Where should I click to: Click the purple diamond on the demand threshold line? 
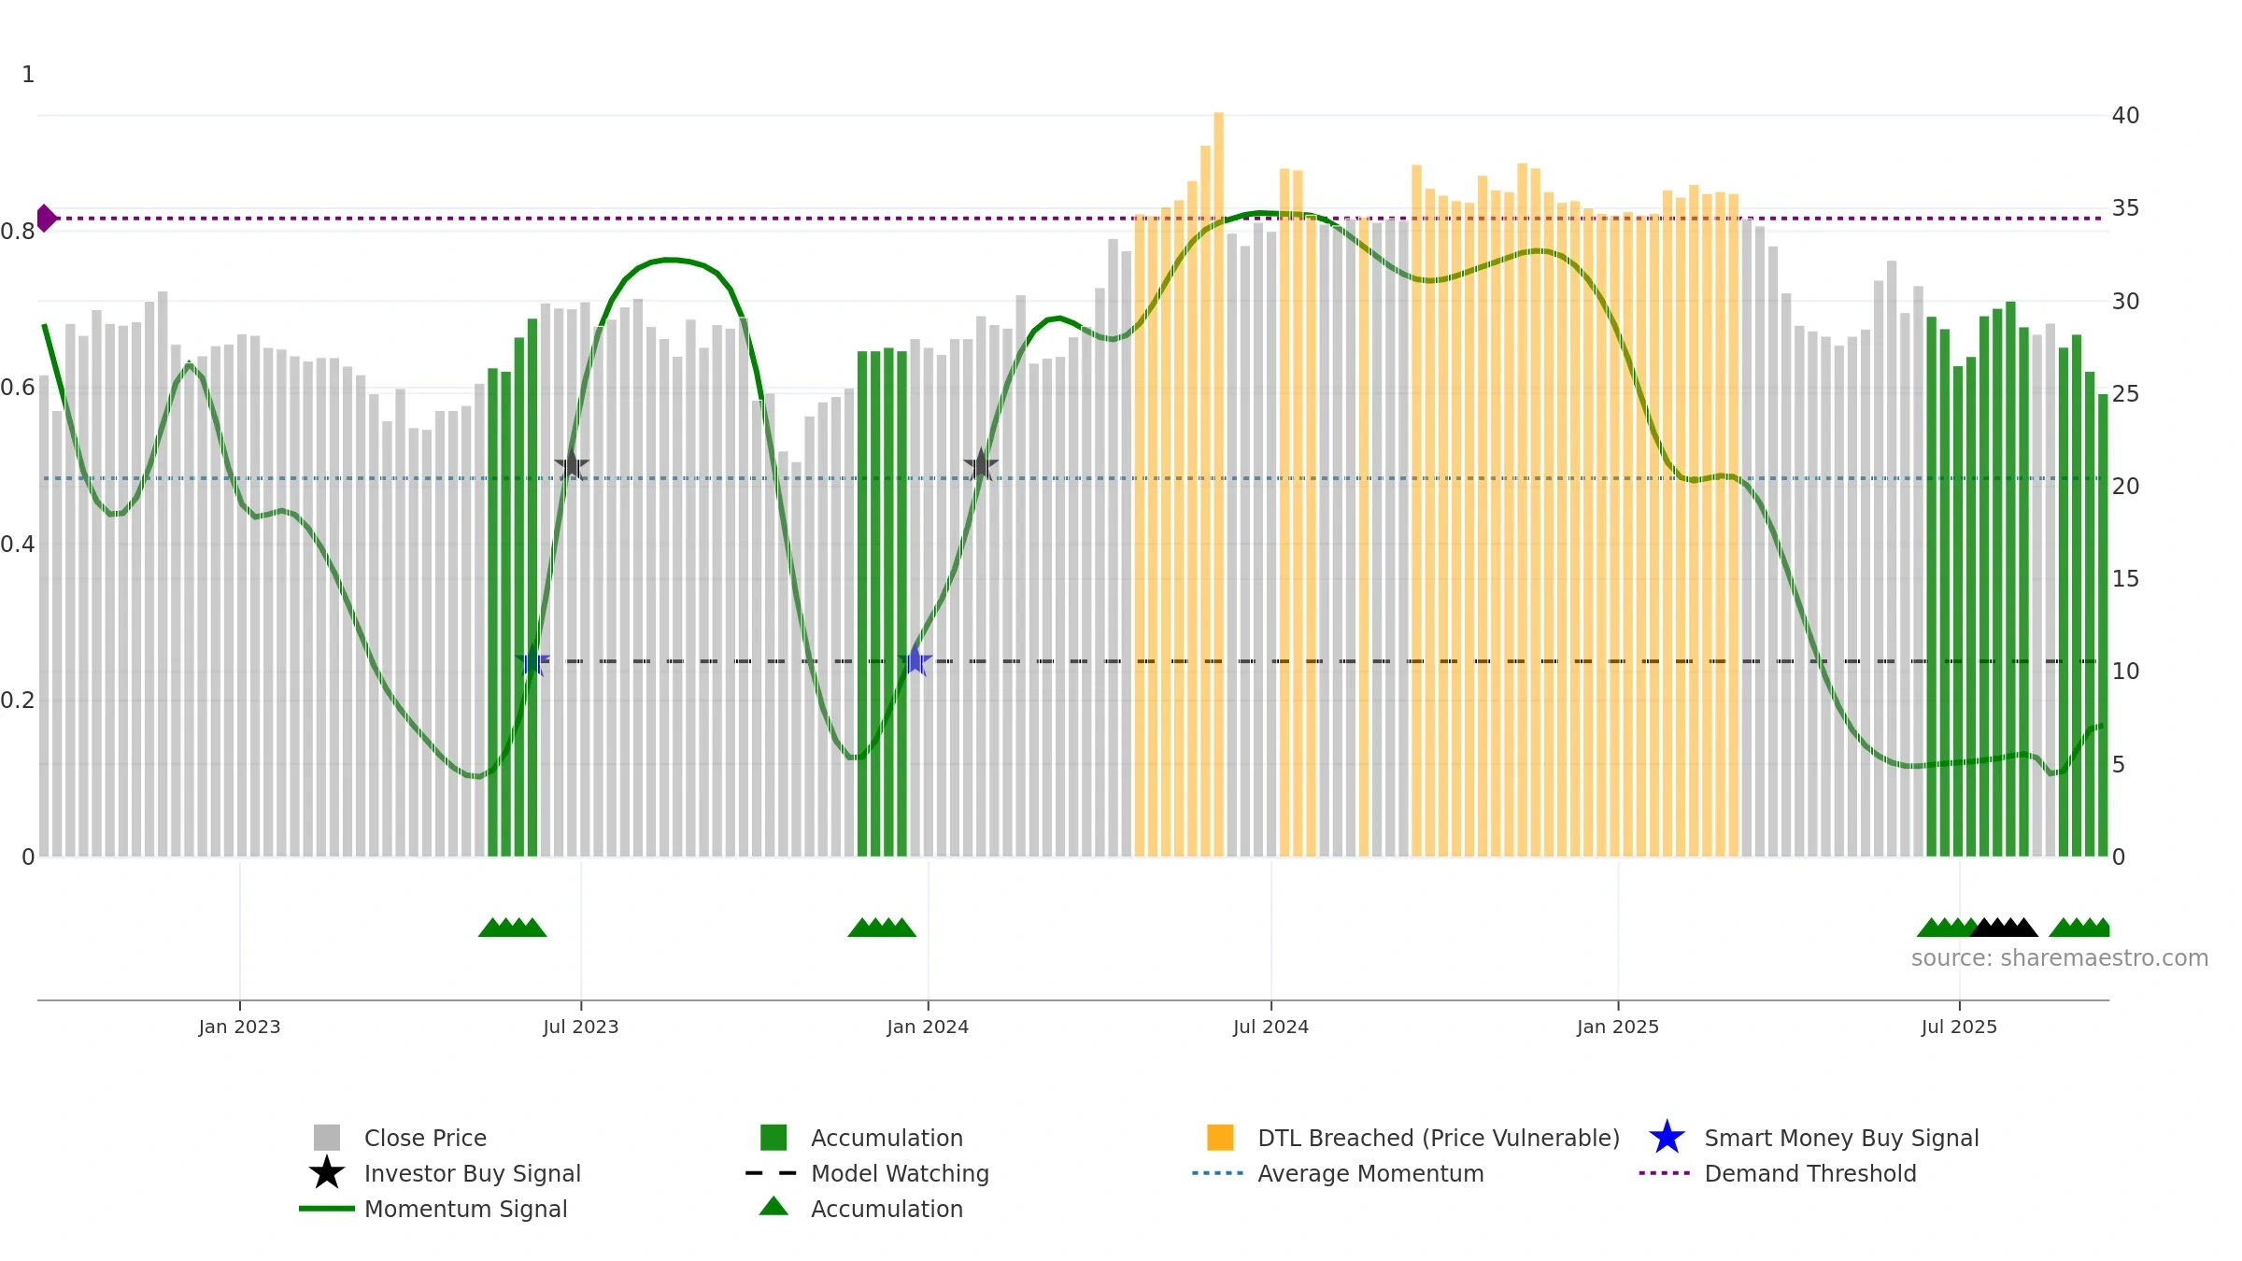46,219
